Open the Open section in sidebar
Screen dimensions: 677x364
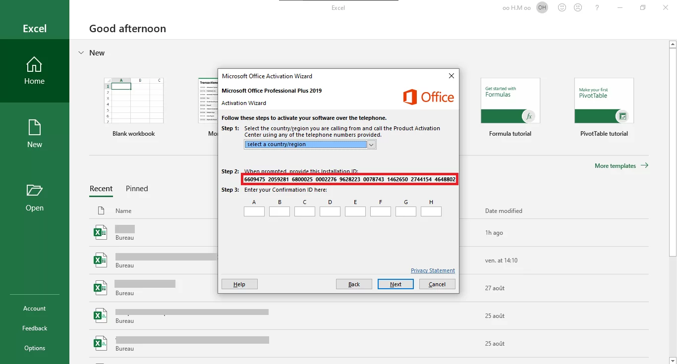[34, 198]
